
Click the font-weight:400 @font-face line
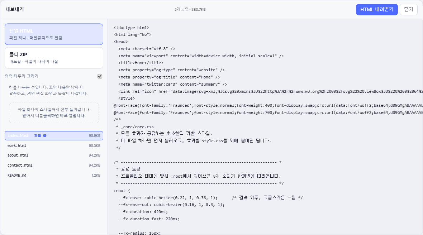(268, 105)
